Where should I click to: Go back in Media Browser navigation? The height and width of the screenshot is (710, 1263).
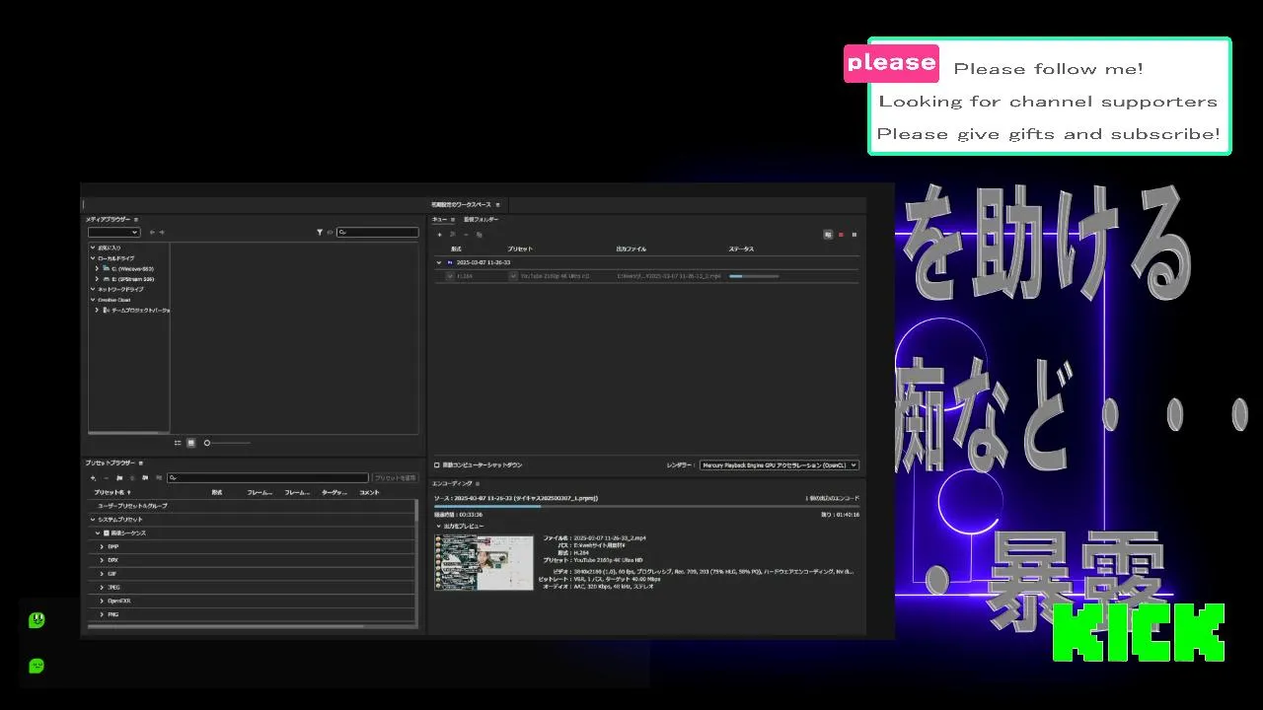[x=152, y=233]
